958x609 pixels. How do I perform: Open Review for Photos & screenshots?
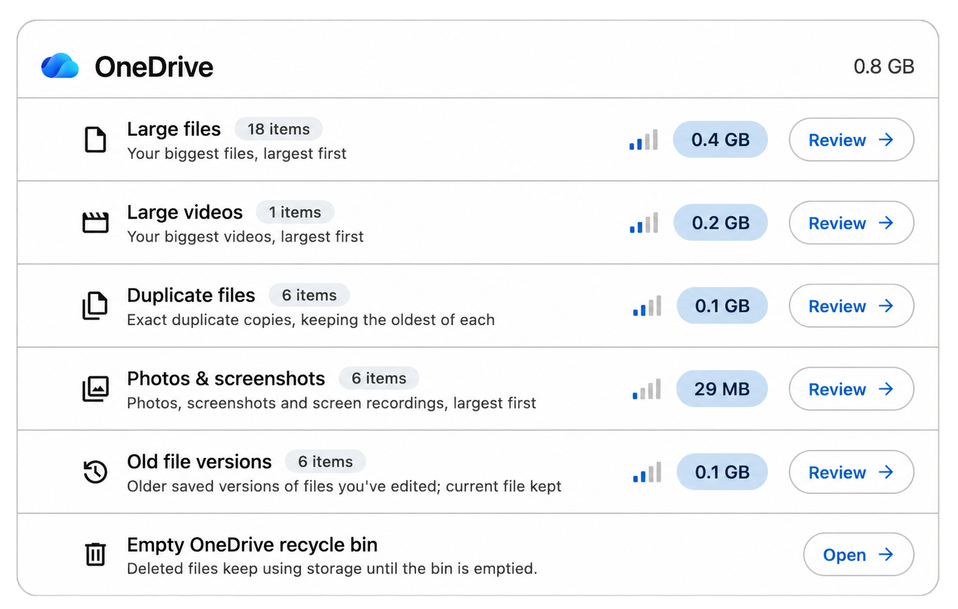[x=851, y=389]
